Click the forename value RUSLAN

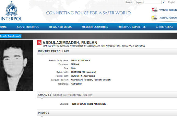75,64
